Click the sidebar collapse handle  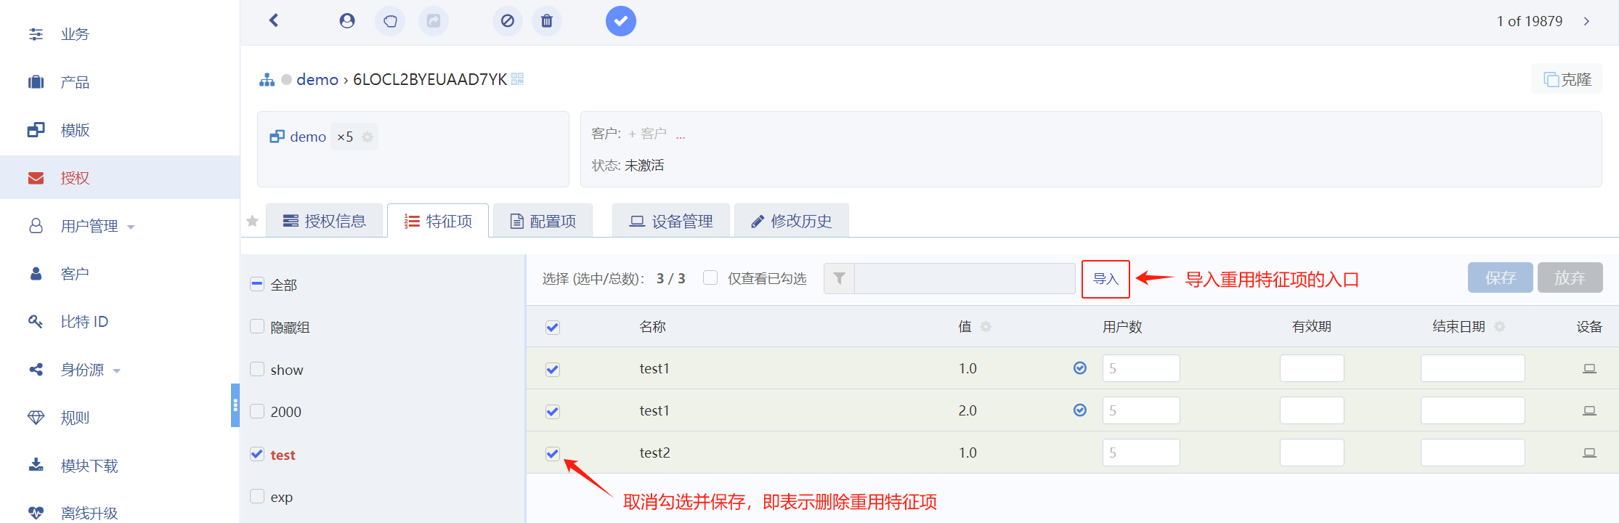pos(235,405)
